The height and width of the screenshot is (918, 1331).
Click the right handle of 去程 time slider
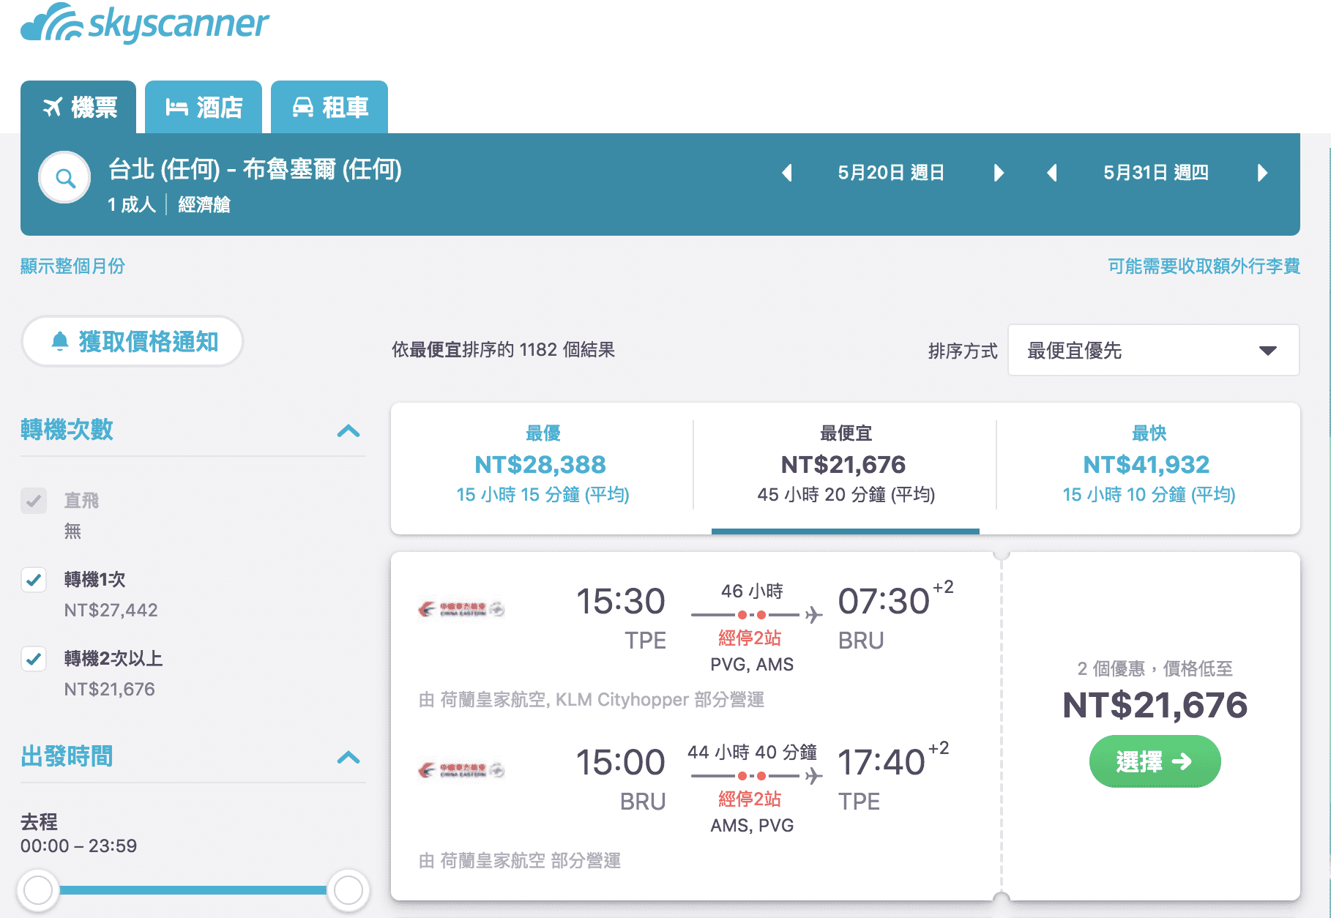click(348, 890)
